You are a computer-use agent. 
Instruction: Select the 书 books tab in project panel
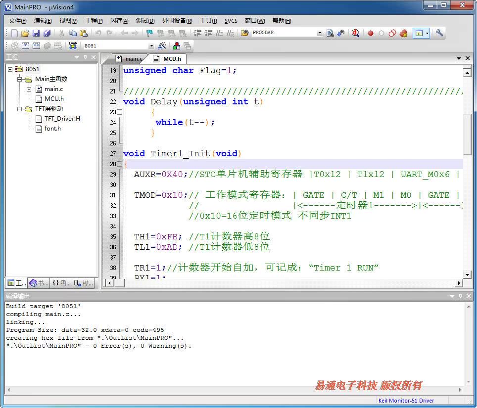pyautogui.click(x=39, y=283)
